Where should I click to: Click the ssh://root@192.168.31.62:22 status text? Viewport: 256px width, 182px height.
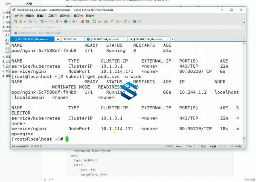click(27, 146)
